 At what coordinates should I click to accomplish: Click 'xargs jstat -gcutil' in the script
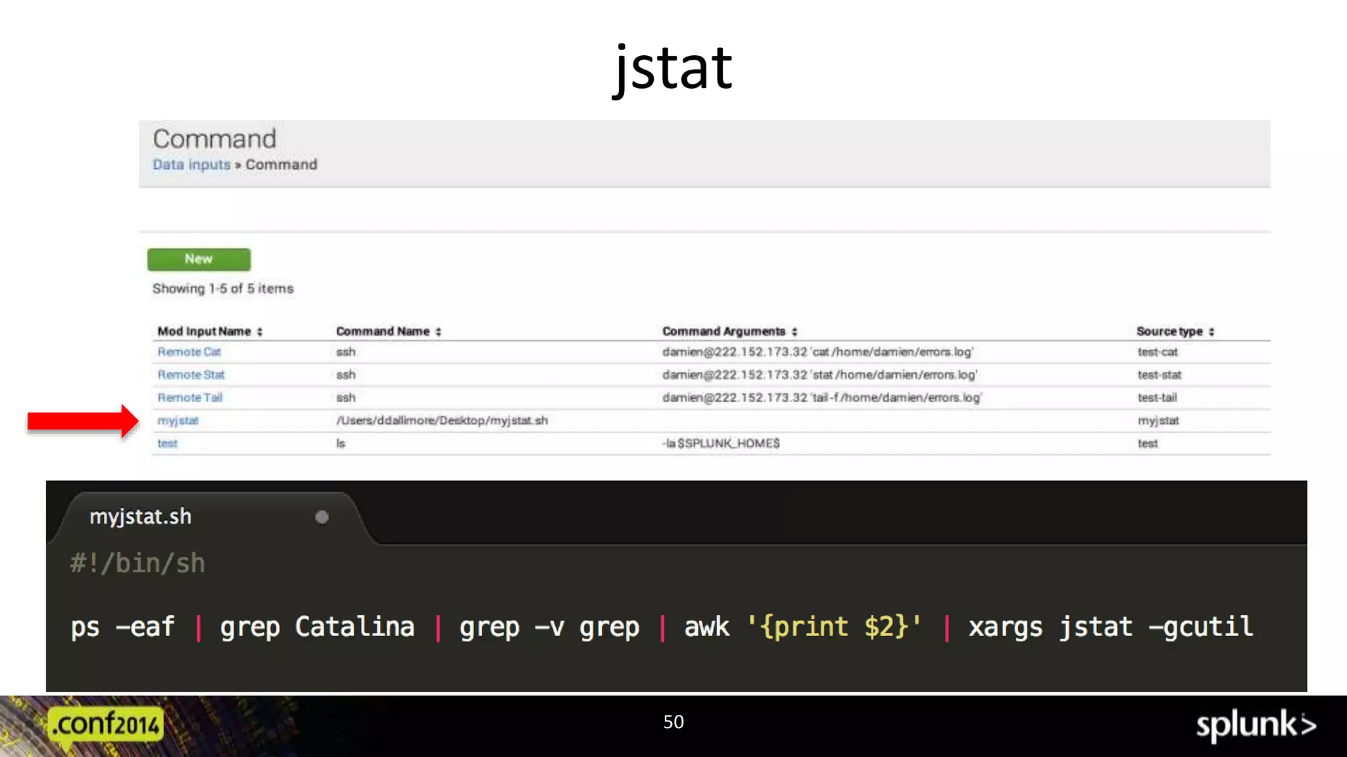[1111, 627]
